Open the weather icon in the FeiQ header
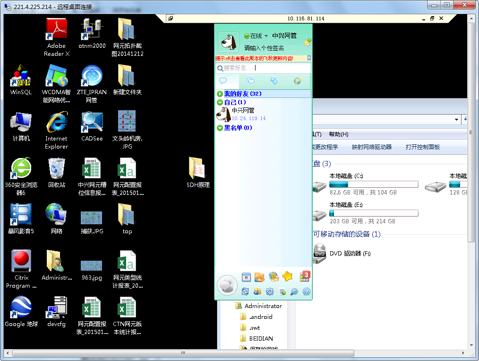Image resolution: width=479 pixels, height=361 pixels. pyautogui.click(x=308, y=43)
